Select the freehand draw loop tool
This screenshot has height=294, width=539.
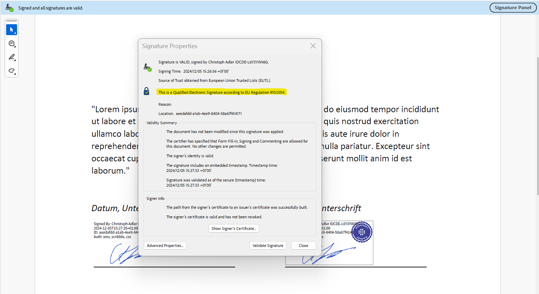click(12, 71)
